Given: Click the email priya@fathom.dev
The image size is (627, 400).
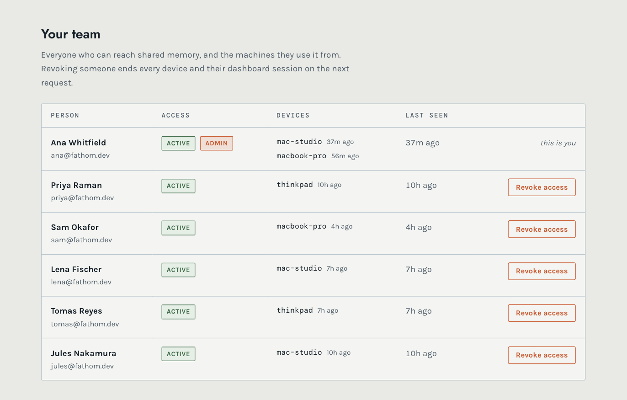Looking at the screenshot, I should tap(82, 198).
